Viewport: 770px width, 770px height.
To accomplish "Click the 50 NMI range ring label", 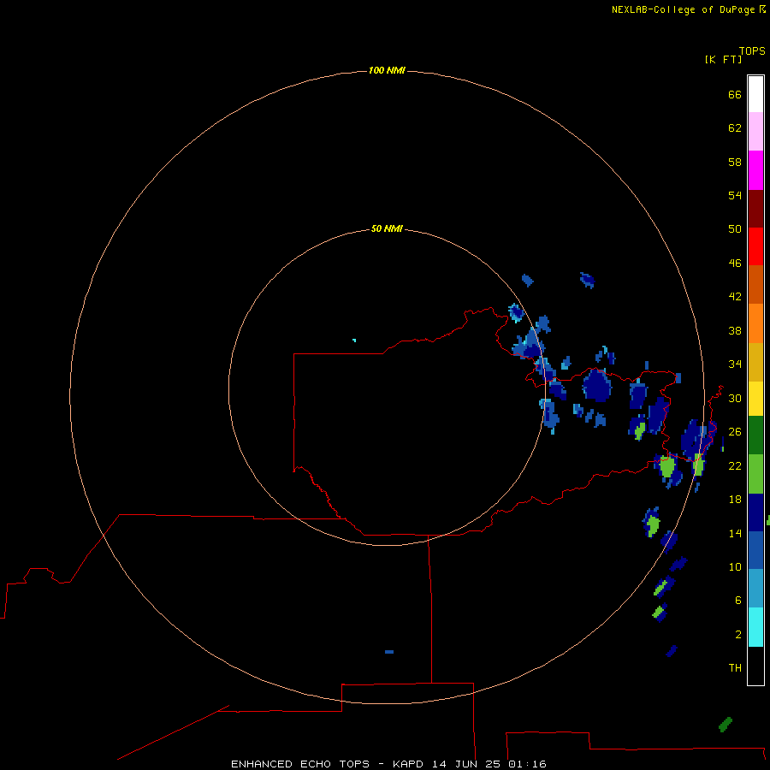I will click(x=387, y=228).
